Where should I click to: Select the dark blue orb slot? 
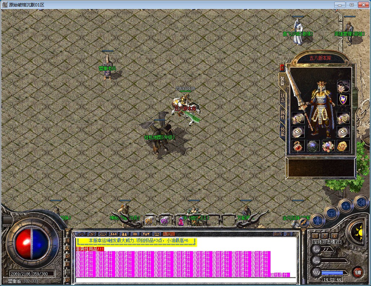pos(313,146)
